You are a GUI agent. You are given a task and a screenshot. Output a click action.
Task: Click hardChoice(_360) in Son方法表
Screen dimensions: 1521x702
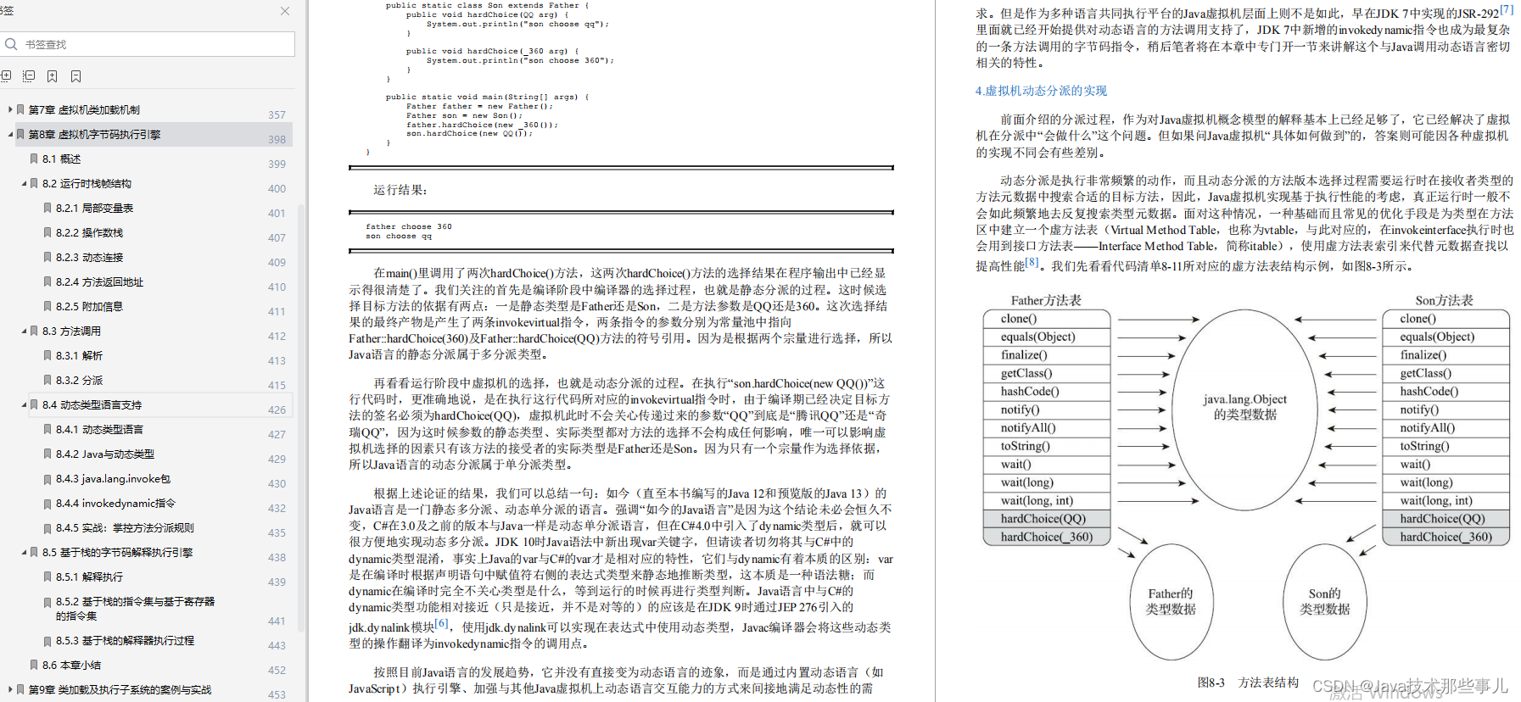1446,537
